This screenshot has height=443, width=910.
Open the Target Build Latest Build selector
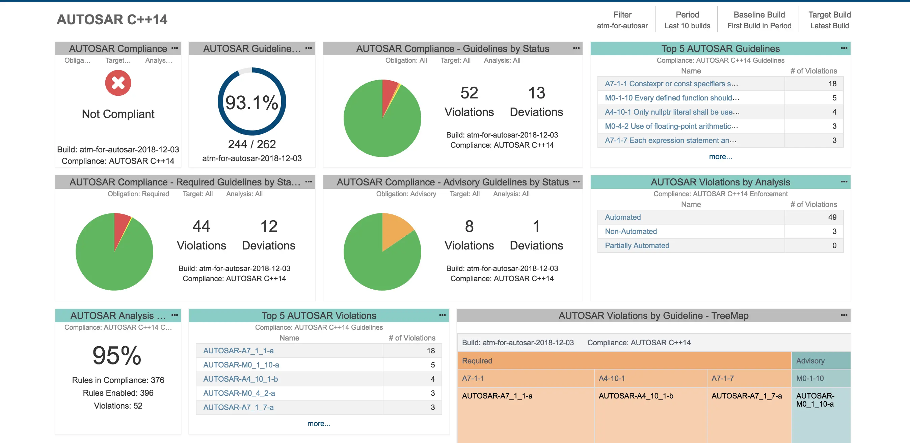pyautogui.click(x=829, y=20)
